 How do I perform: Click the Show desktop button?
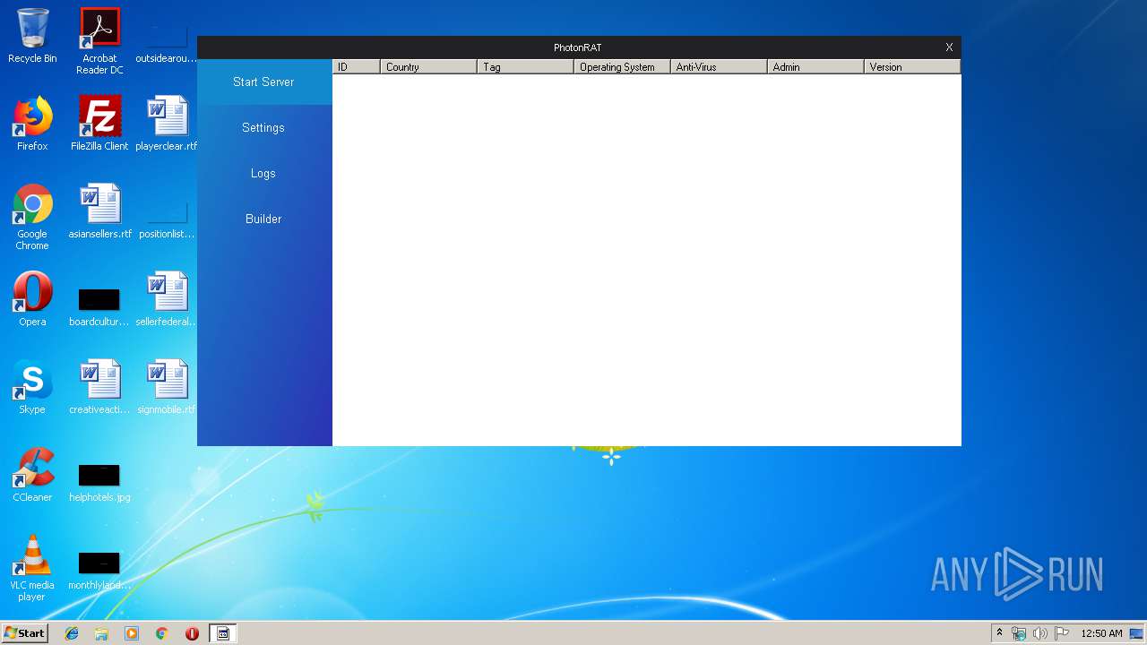[x=1138, y=633]
